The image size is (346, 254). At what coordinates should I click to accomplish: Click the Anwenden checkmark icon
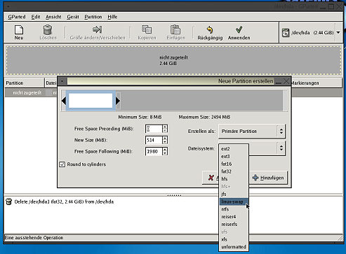click(x=239, y=29)
